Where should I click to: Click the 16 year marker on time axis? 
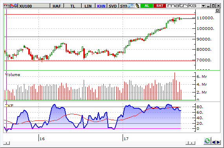tap(42, 139)
